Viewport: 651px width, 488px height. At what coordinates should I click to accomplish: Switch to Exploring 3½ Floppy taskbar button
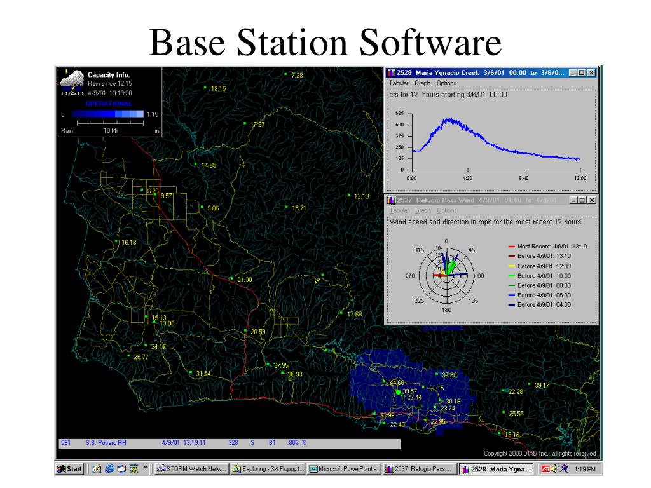coord(268,469)
